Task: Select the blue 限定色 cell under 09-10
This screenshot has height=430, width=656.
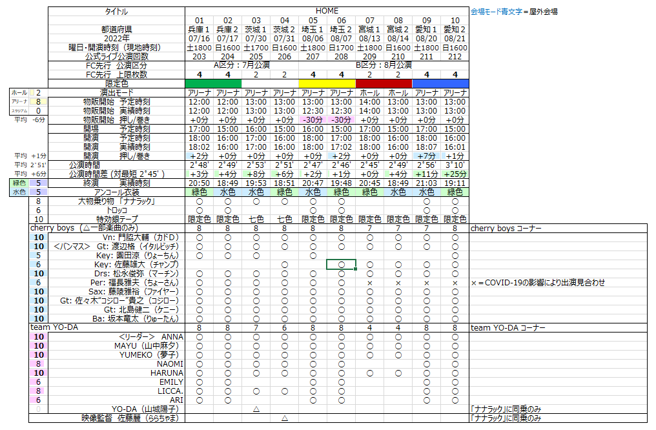Action: point(440,84)
